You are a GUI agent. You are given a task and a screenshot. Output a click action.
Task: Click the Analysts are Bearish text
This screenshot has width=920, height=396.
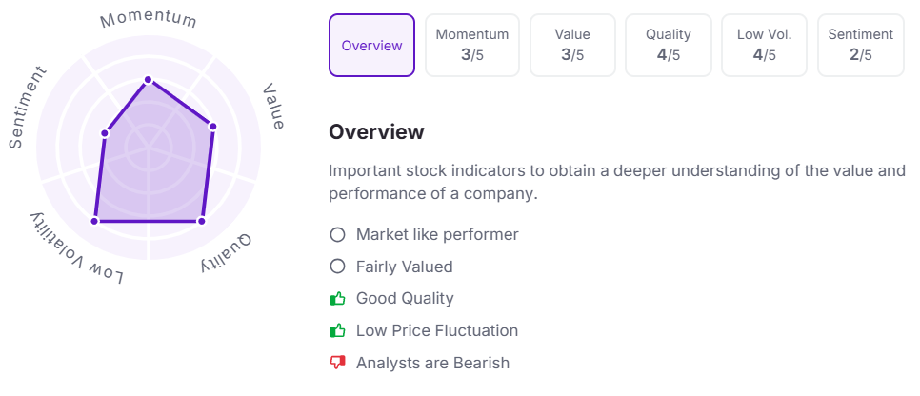pos(433,363)
